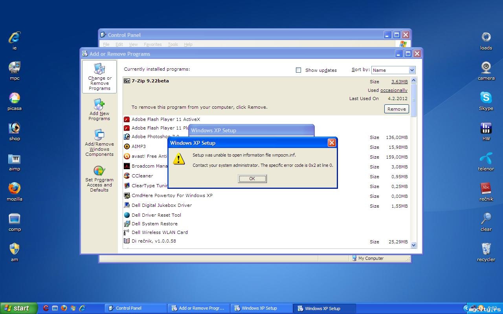Open Set Program Access and Defaults
Image resolution: width=503 pixels, height=314 pixels.
tap(99, 179)
